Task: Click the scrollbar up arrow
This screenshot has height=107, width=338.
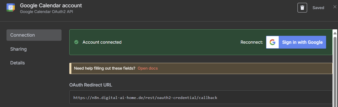Action: click(x=335, y=33)
